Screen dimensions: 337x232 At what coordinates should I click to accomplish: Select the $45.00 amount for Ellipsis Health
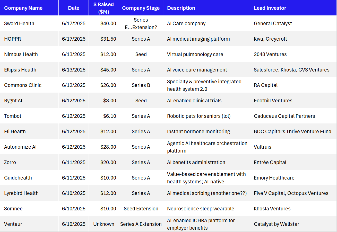pyautogui.click(x=108, y=70)
